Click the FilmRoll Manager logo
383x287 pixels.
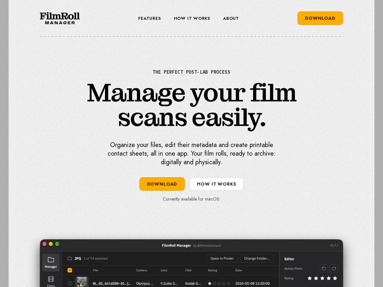pos(60,18)
